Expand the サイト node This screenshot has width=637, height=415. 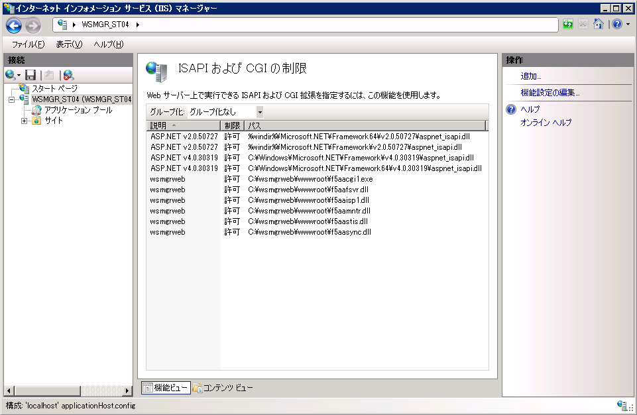pyautogui.click(x=25, y=121)
